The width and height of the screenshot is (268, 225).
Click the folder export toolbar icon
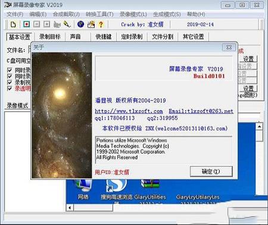pos(91,24)
